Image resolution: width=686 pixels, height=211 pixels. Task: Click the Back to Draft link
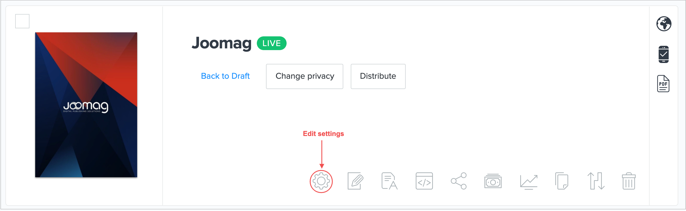pyautogui.click(x=225, y=76)
